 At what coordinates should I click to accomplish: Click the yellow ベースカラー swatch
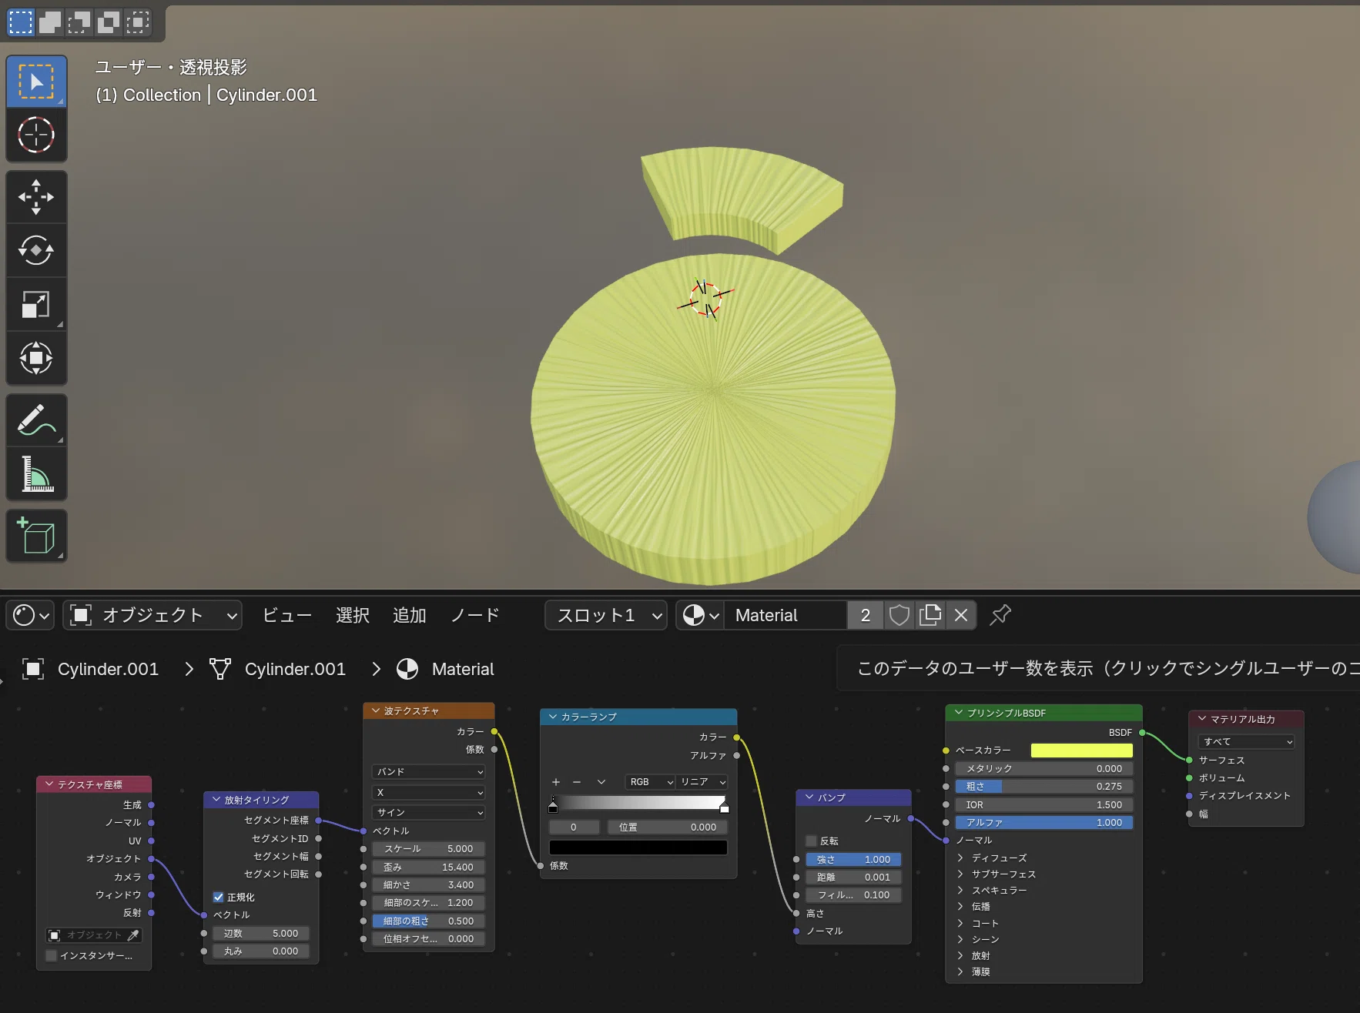[1082, 751]
